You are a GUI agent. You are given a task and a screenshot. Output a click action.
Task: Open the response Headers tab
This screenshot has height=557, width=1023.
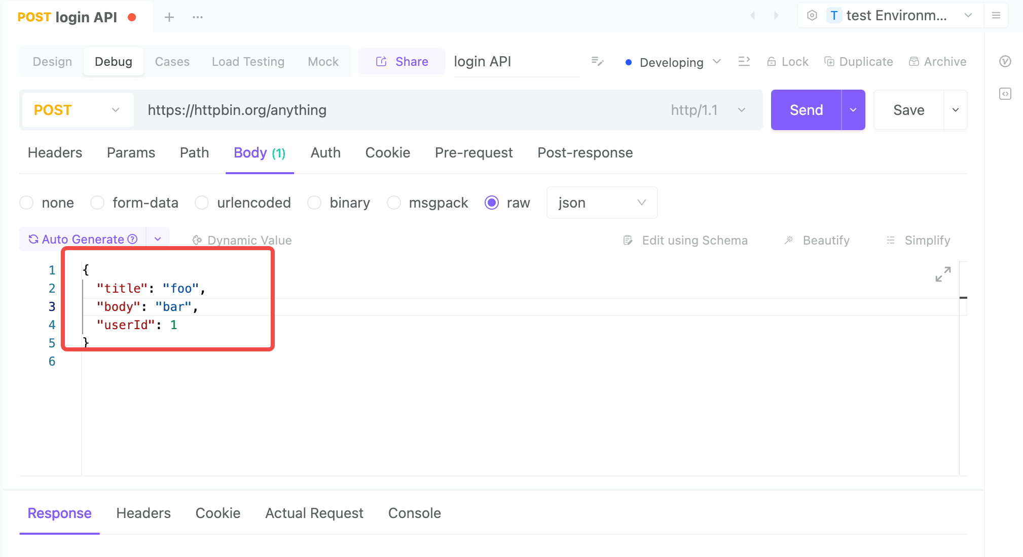143,513
